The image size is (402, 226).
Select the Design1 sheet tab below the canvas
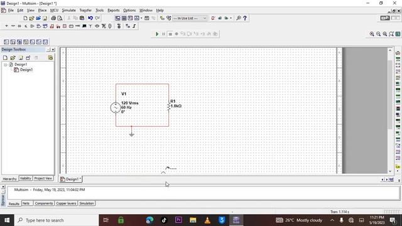71,179
